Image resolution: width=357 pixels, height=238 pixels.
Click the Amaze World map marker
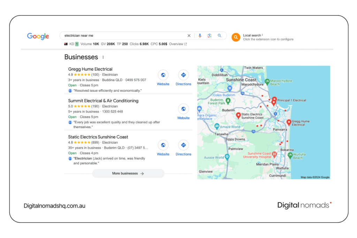(x=217, y=126)
